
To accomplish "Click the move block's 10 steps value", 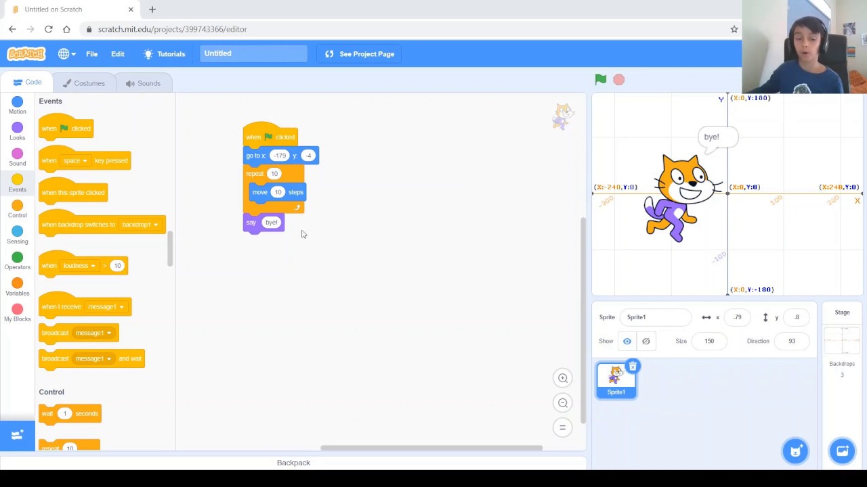I will pyautogui.click(x=278, y=192).
